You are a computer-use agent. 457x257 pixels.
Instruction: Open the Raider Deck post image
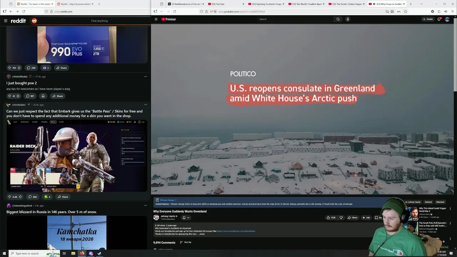tap(77, 156)
